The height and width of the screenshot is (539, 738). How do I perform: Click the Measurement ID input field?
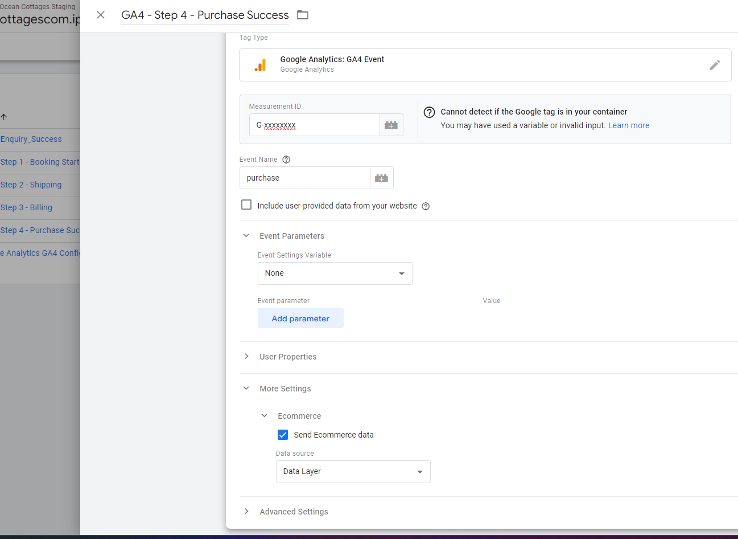click(314, 125)
